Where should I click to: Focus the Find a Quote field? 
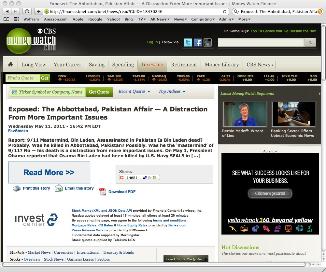coord(22,78)
